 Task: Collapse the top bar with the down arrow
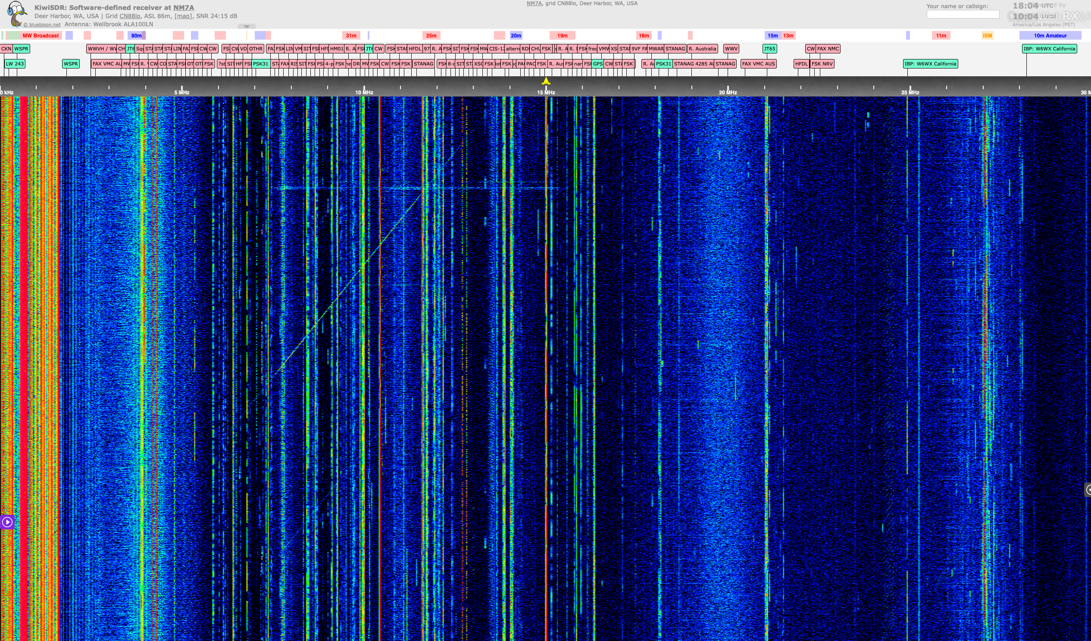click(x=247, y=26)
